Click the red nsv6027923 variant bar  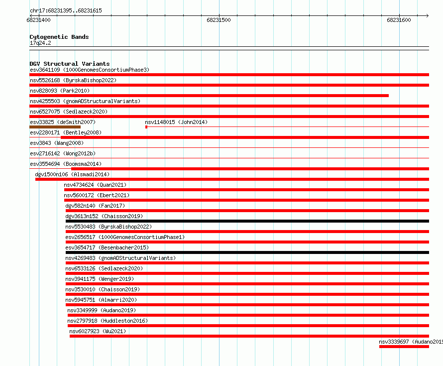click(249, 336)
